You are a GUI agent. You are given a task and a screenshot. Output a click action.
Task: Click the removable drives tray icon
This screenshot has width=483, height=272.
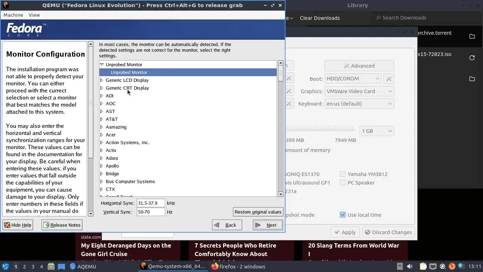pyautogui.click(x=400, y=266)
